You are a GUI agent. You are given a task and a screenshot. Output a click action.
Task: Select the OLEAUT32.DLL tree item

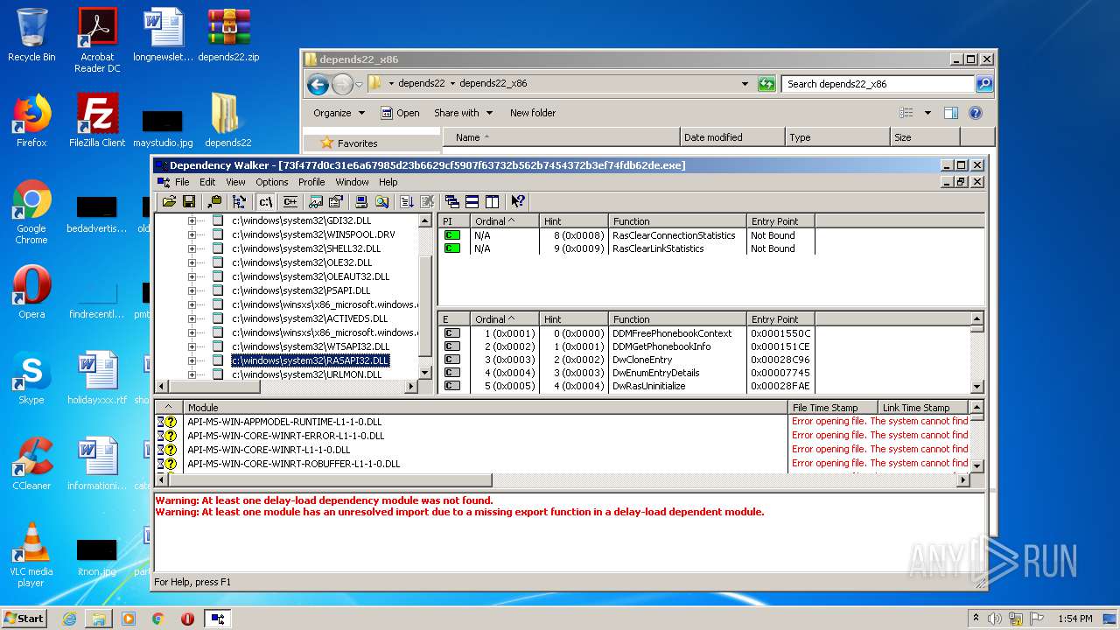coord(311,276)
